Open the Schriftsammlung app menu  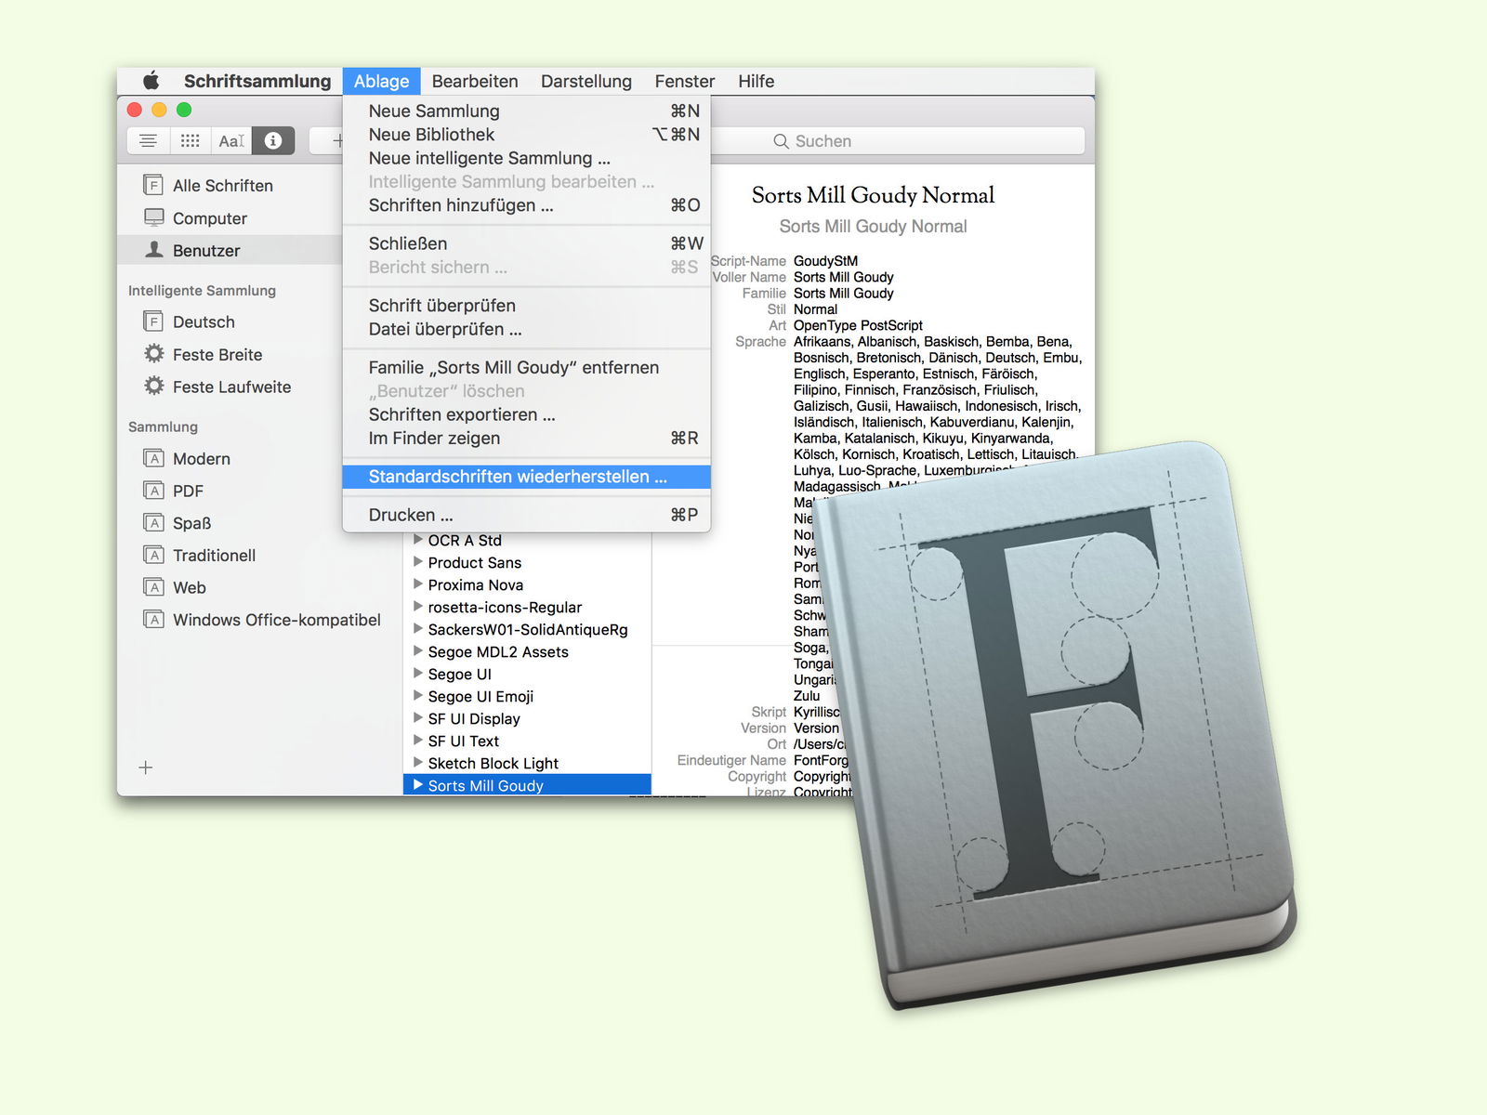tap(257, 81)
